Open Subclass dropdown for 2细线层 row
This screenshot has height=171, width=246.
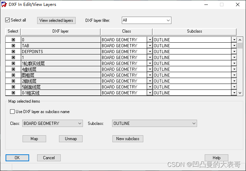click(x=234, y=81)
